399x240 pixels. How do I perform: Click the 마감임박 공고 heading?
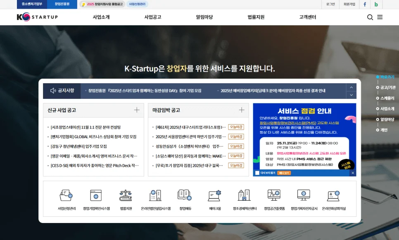click(x=166, y=110)
